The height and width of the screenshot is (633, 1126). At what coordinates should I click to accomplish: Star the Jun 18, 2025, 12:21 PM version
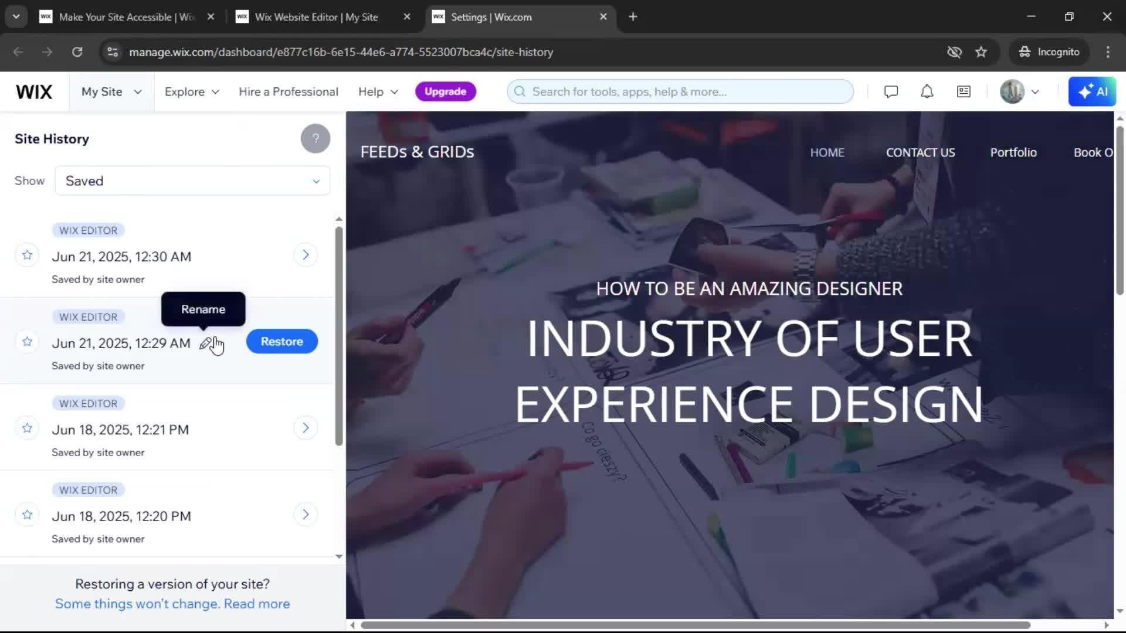[27, 428]
